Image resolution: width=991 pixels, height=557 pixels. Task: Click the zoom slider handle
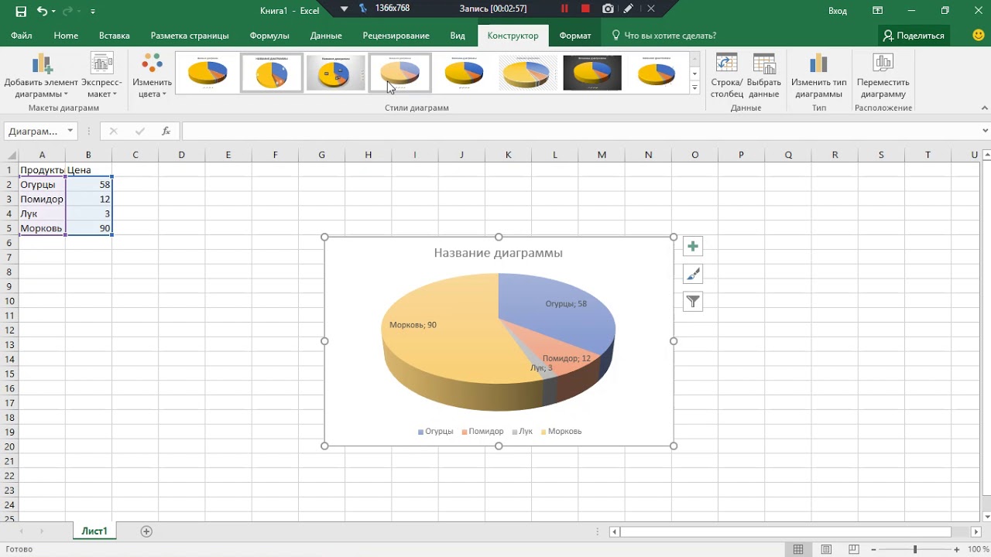[914, 549]
